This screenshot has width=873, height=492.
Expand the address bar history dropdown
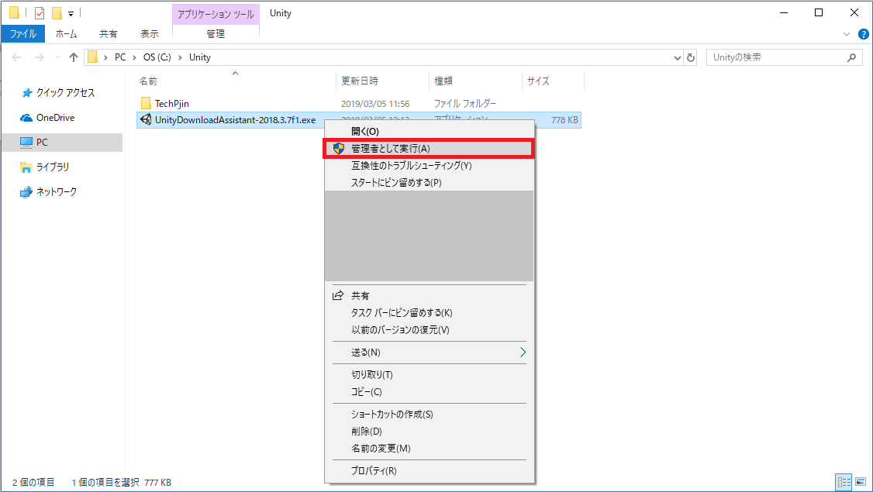click(x=677, y=57)
